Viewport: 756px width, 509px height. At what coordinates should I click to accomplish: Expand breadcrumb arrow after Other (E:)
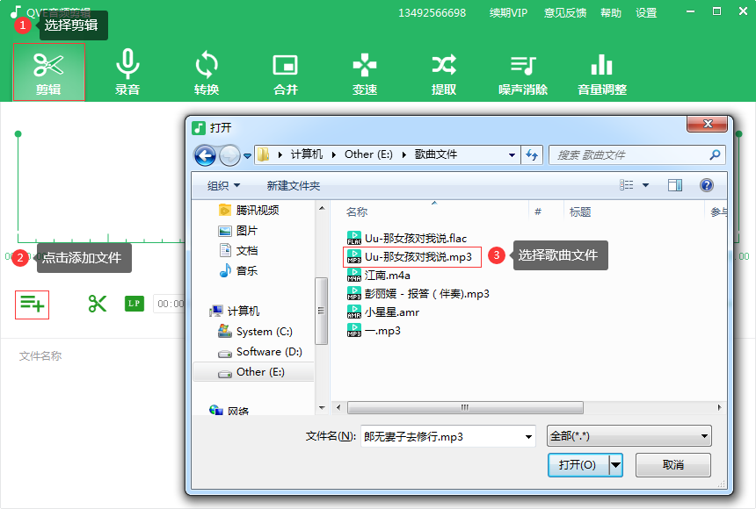404,154
